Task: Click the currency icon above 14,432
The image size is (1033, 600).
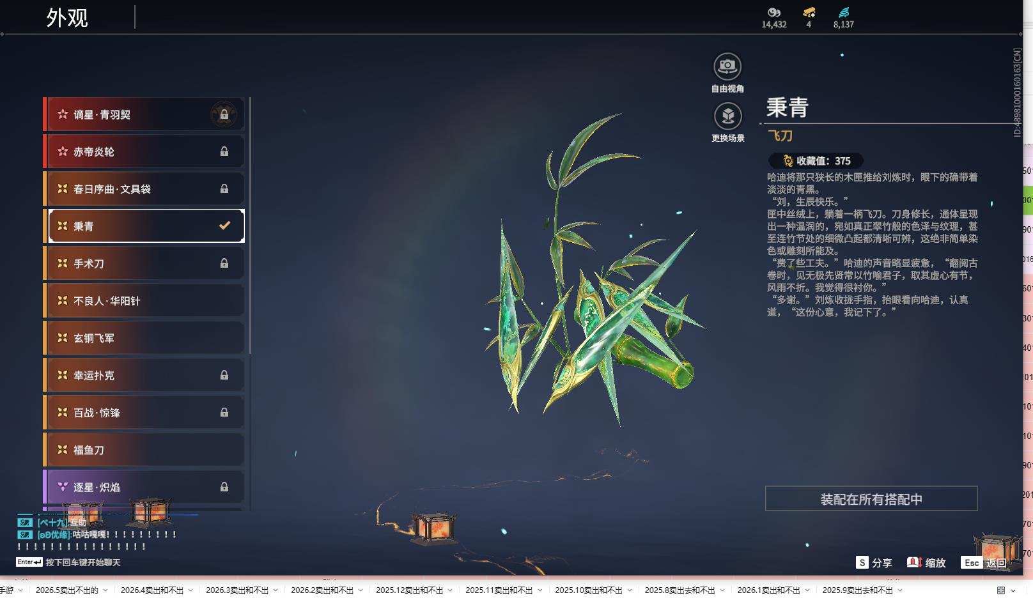Action: [774, 12]
